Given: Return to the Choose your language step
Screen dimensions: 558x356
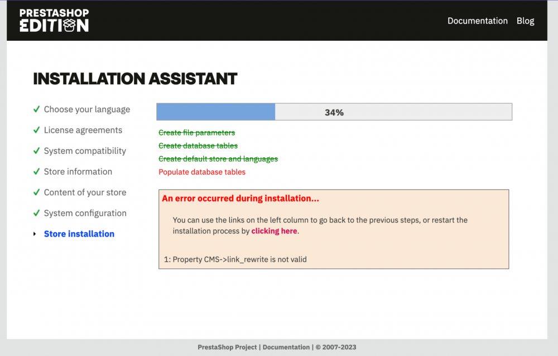Looking at the screenshot, I should coord(86,109).
